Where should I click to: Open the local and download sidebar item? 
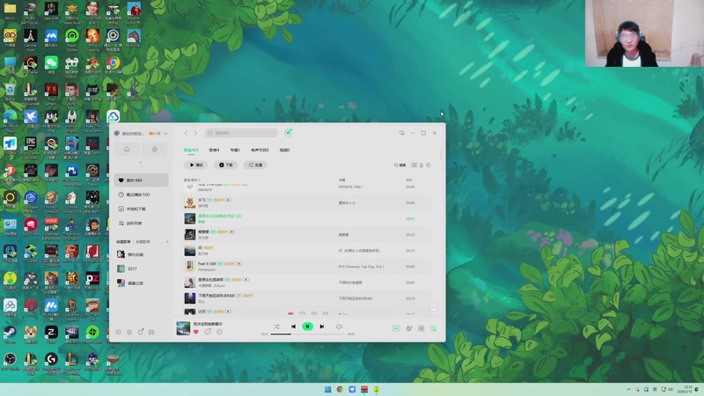coord(141,209)
